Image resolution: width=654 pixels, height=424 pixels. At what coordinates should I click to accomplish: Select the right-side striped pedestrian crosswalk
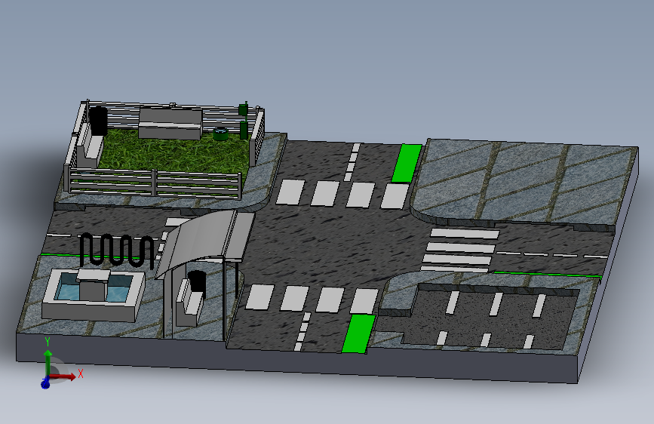(x=459, y=250)
